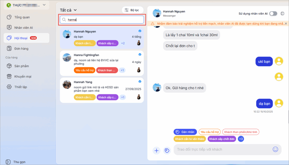Click the Bộ lọc filter button
The image size is (289, 165).
pos(132,10)
